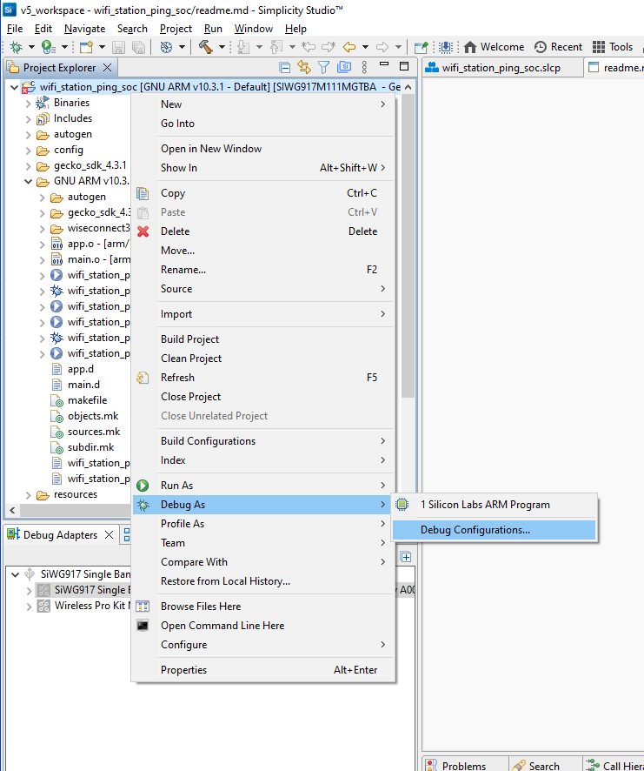Collapse the GNU ARM v10.3 folder
The height and width of the screenshot is (771, 644).
click(x=28, y=181)
